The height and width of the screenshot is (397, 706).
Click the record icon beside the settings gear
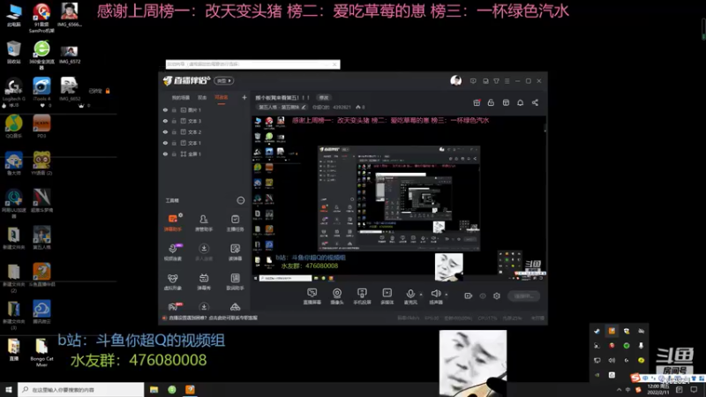point(469,296)
